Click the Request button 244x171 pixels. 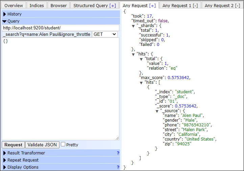tap(14, 145)
